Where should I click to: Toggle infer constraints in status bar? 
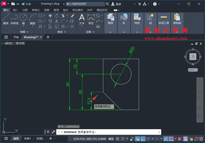coord(132,139)
